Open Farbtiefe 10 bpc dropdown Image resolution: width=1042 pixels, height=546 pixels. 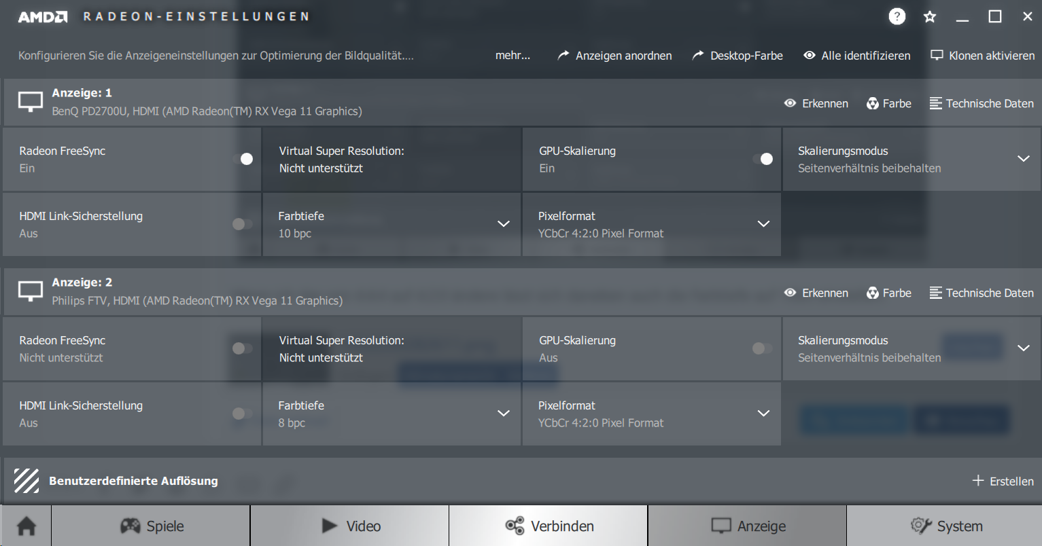coord(504,224)
